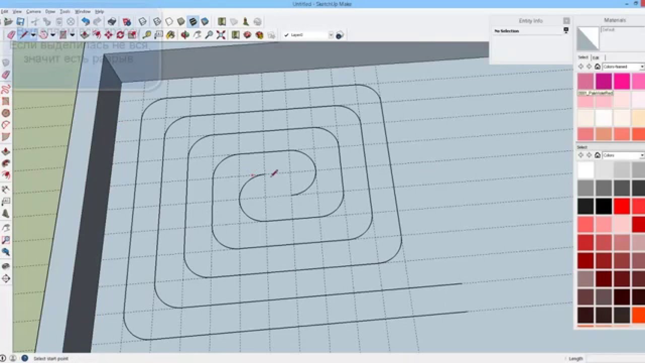The width and height of the screenshot is (645, 363).
Task: Click back arrow in upper materials browser
Action: pyautogui.click(x=581, y=67)
